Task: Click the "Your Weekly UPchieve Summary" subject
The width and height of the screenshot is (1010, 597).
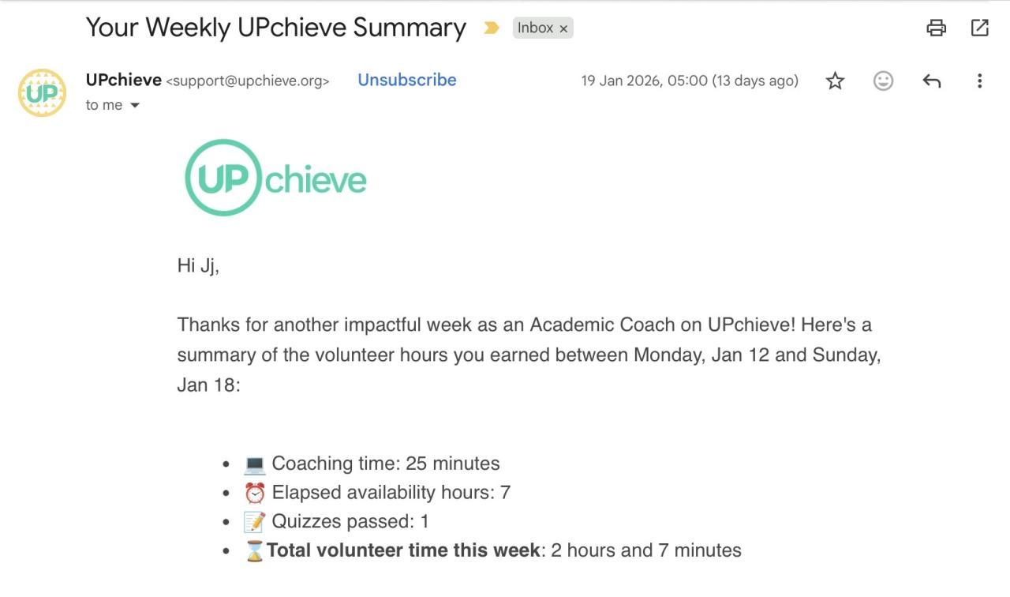Action: [x=275, y=28]
